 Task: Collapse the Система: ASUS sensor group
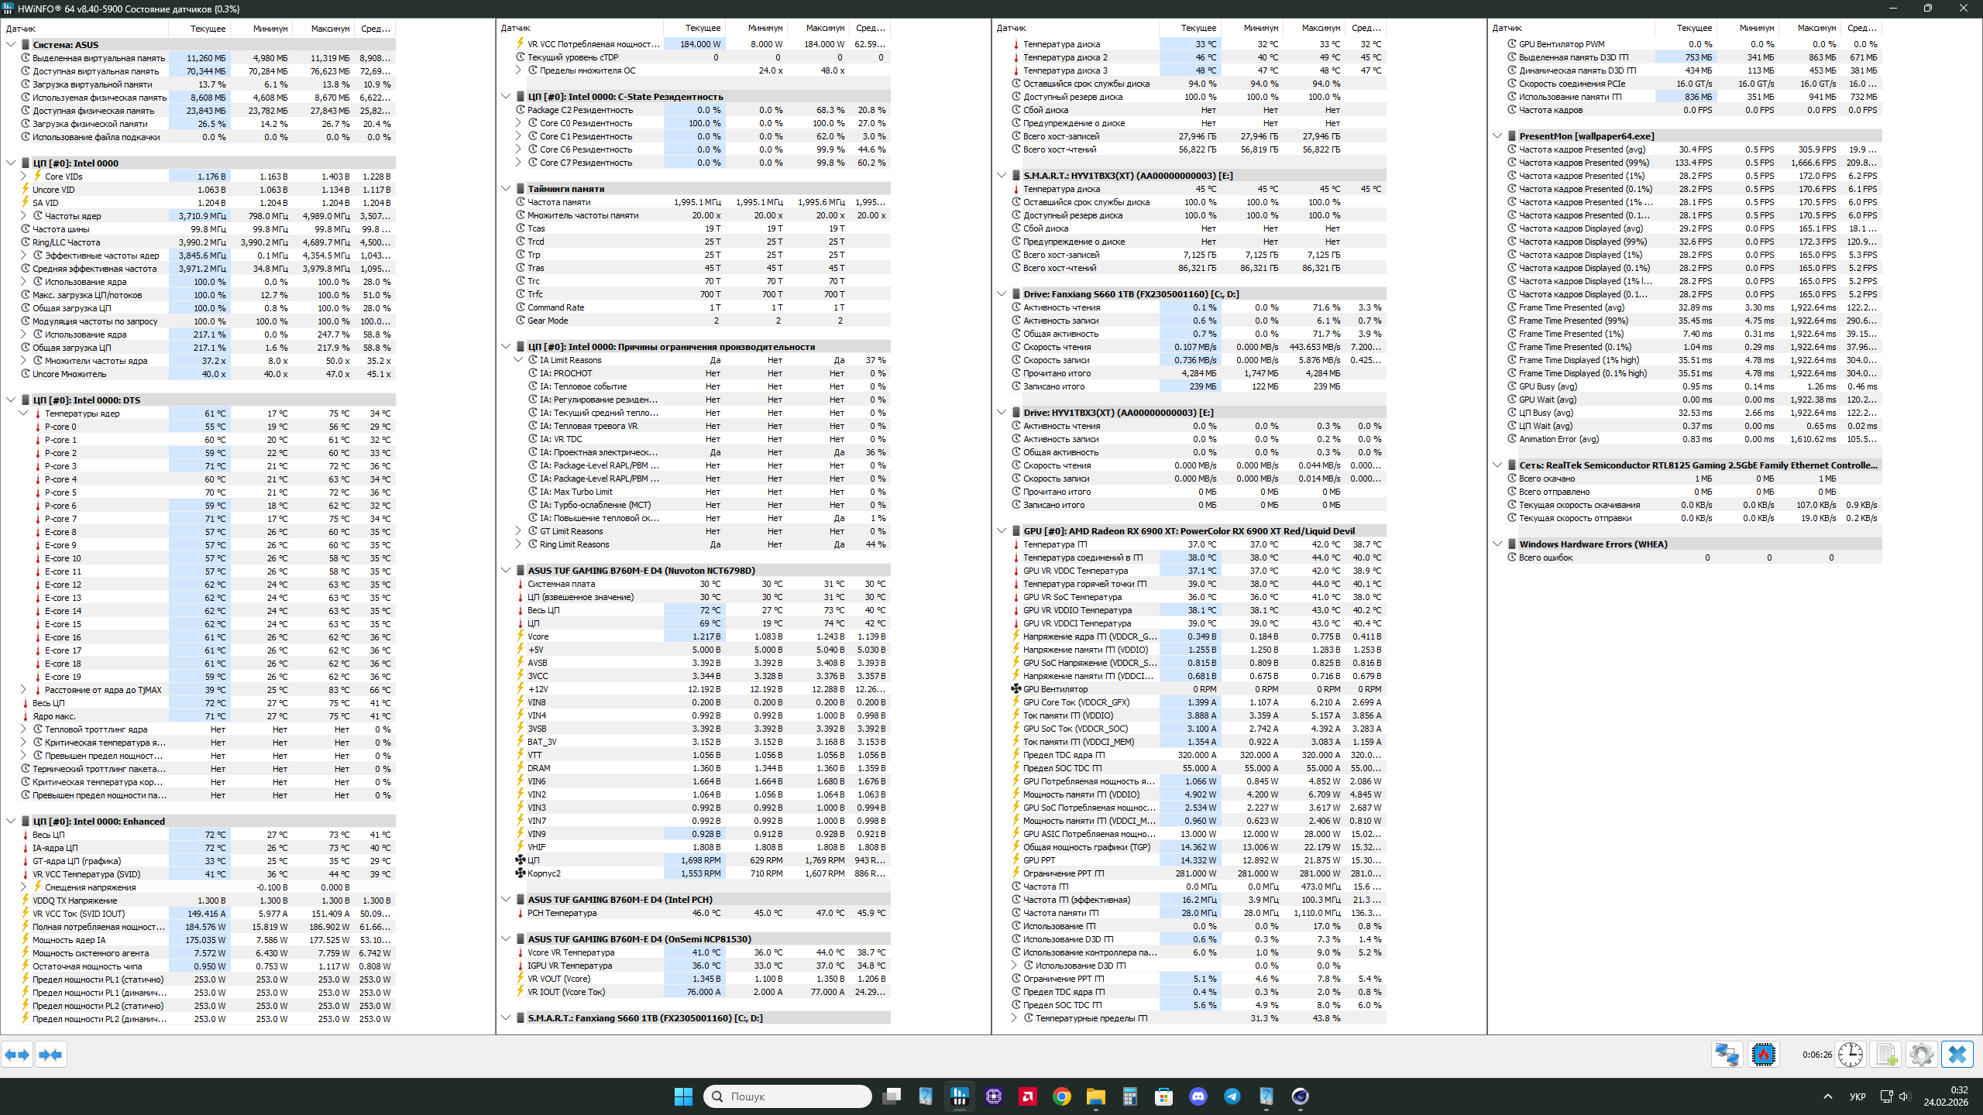[11, 45]
